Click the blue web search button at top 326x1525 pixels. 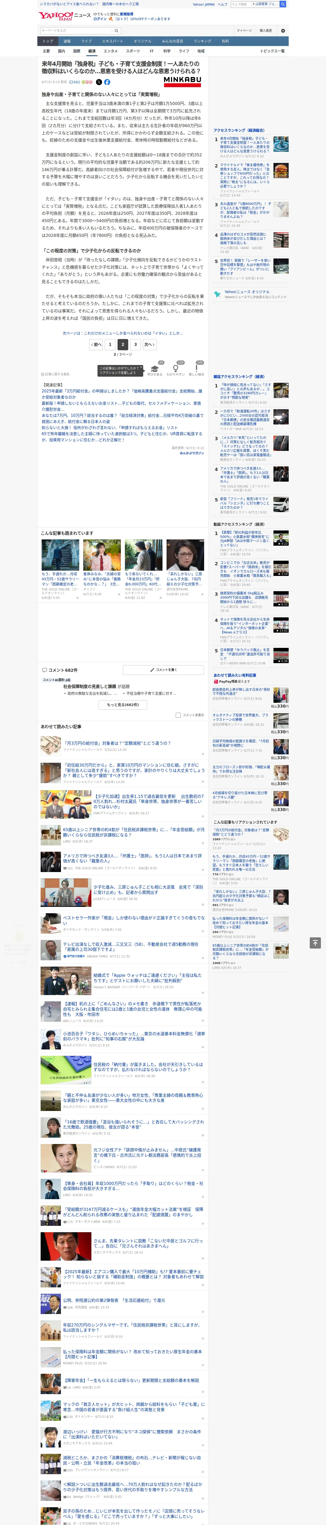(x=283, y=4)
